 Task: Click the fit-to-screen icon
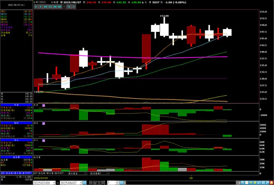(x=263, y=182)
